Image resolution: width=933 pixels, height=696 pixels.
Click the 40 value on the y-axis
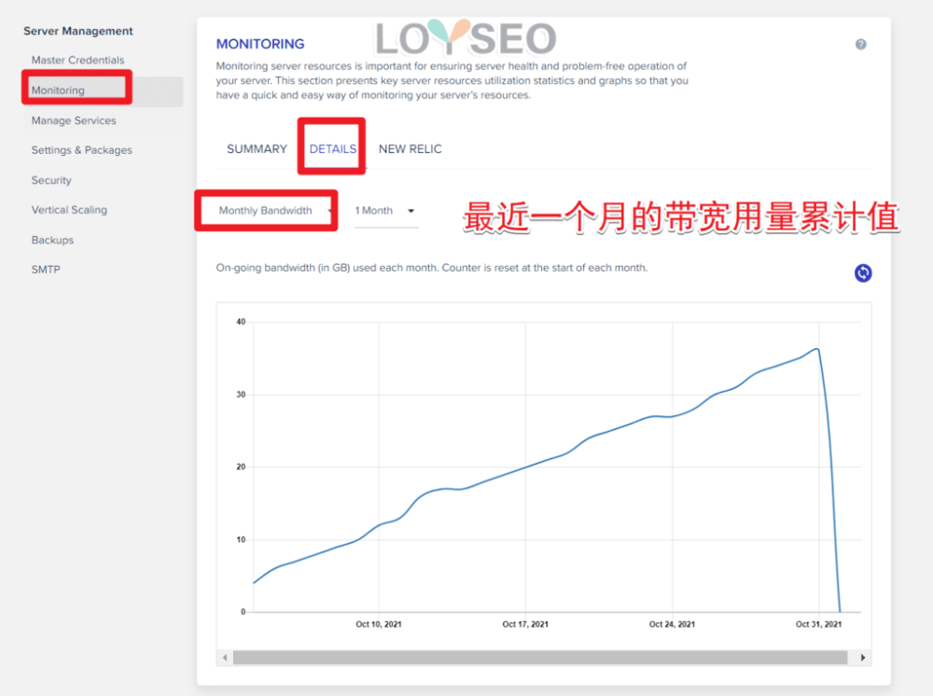241,322
